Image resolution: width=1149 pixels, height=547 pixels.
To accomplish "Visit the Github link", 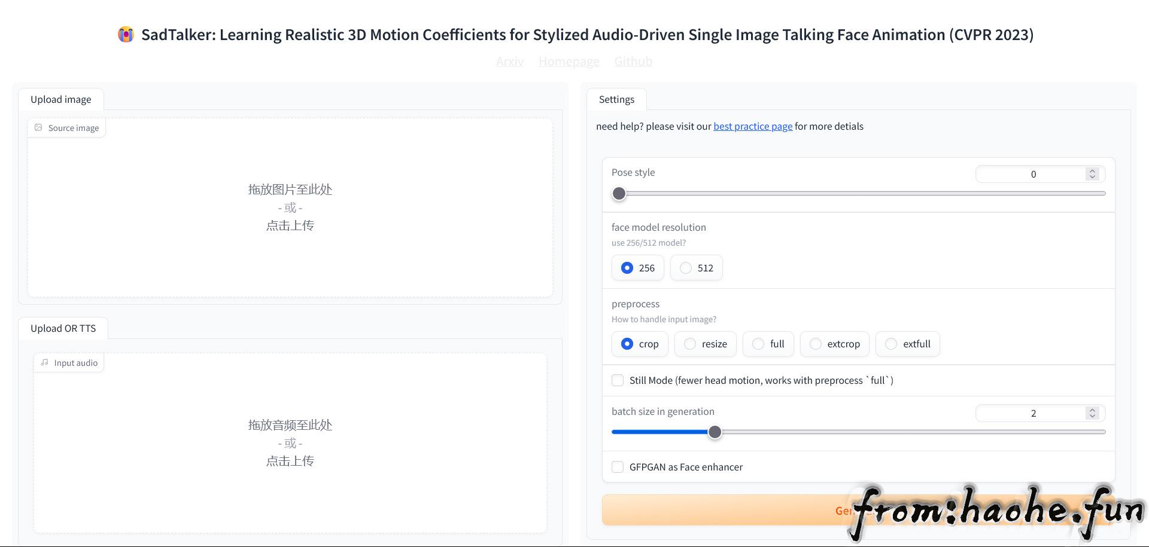I will click(633, 62).
